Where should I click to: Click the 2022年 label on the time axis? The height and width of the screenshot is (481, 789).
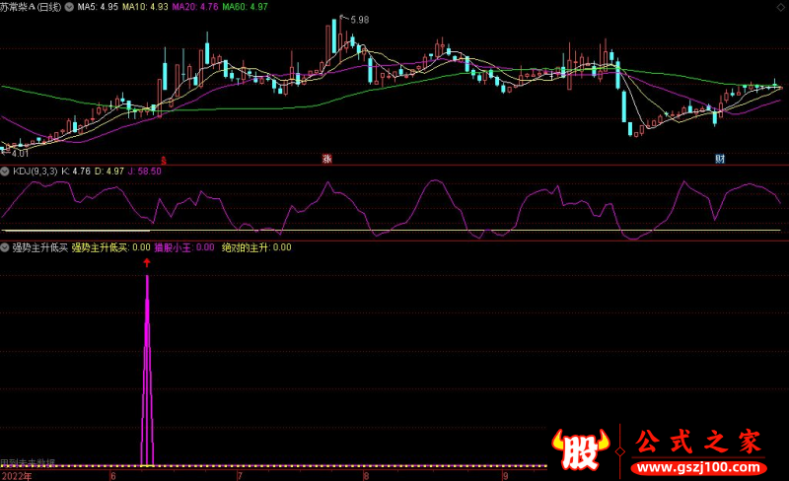[x=16, y=475]
